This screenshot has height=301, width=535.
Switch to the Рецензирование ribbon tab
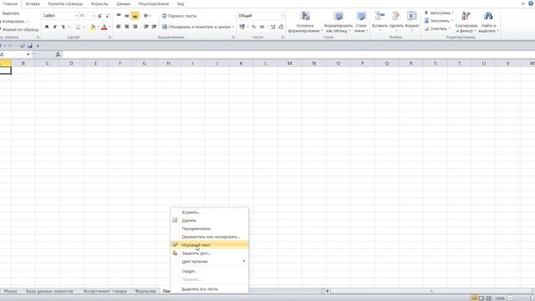click(x=154, y=3)
